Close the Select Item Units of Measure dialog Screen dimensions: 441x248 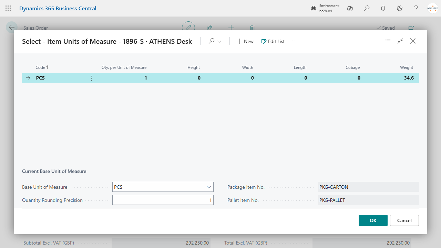413,41
